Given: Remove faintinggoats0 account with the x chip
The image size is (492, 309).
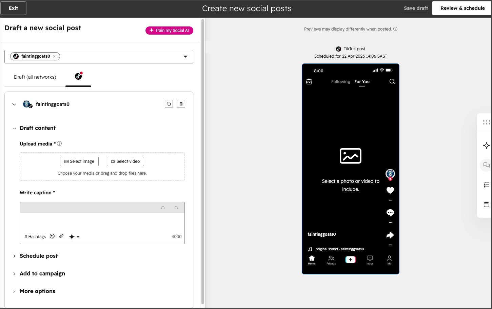Looking at the screenshot, I should pos(54,56).
